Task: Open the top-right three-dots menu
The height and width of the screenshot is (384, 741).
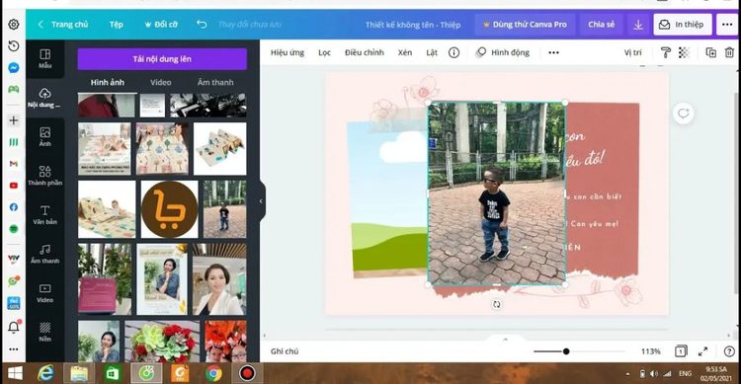Action: point(727,25)
